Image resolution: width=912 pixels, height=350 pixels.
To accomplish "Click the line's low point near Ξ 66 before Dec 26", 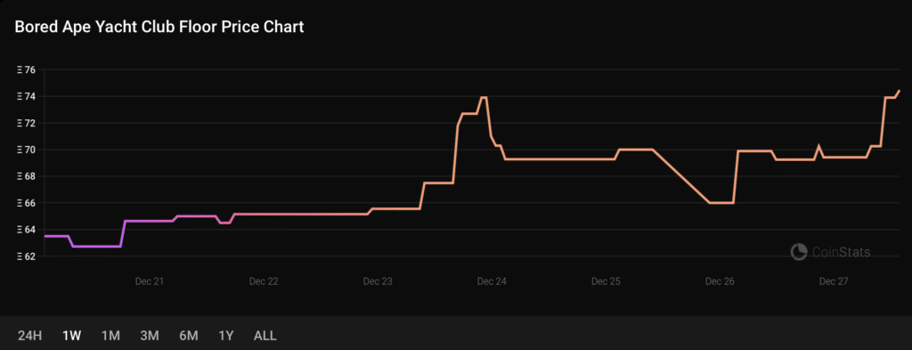I will tap(721, 203).
